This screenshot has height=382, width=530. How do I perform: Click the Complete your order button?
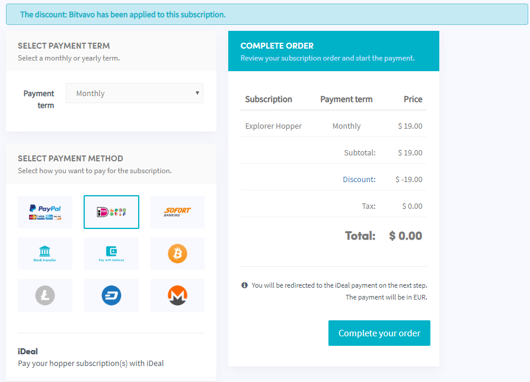click(379, 333)
